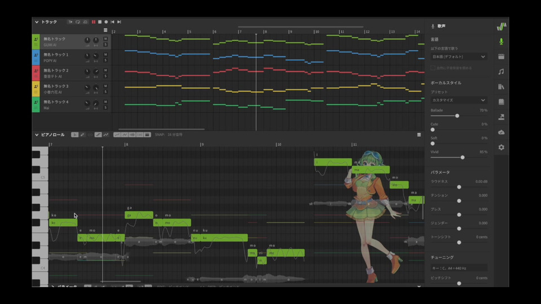Adjust the Cute style slider
The width and height of the screenshot is (541, 304).
[433, 130]
